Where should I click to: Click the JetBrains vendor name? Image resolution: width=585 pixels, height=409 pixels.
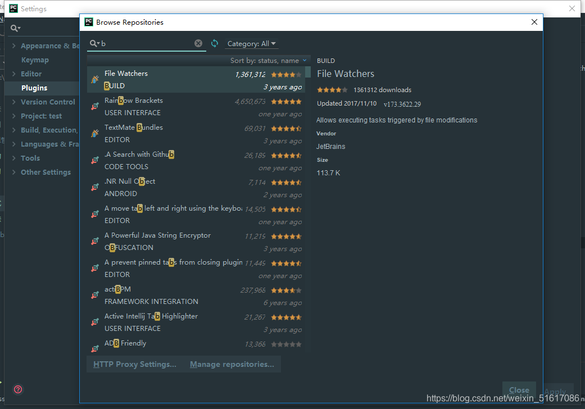coord(331,147)
